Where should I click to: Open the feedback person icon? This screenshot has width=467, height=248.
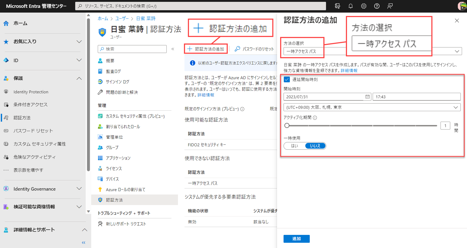390,6
